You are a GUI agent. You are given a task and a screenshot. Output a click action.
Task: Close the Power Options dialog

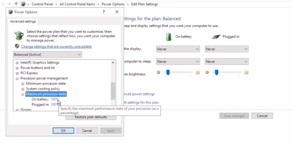(x=117, y=12)
